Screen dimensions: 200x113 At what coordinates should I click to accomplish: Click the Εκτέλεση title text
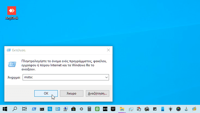coord(19,50)
